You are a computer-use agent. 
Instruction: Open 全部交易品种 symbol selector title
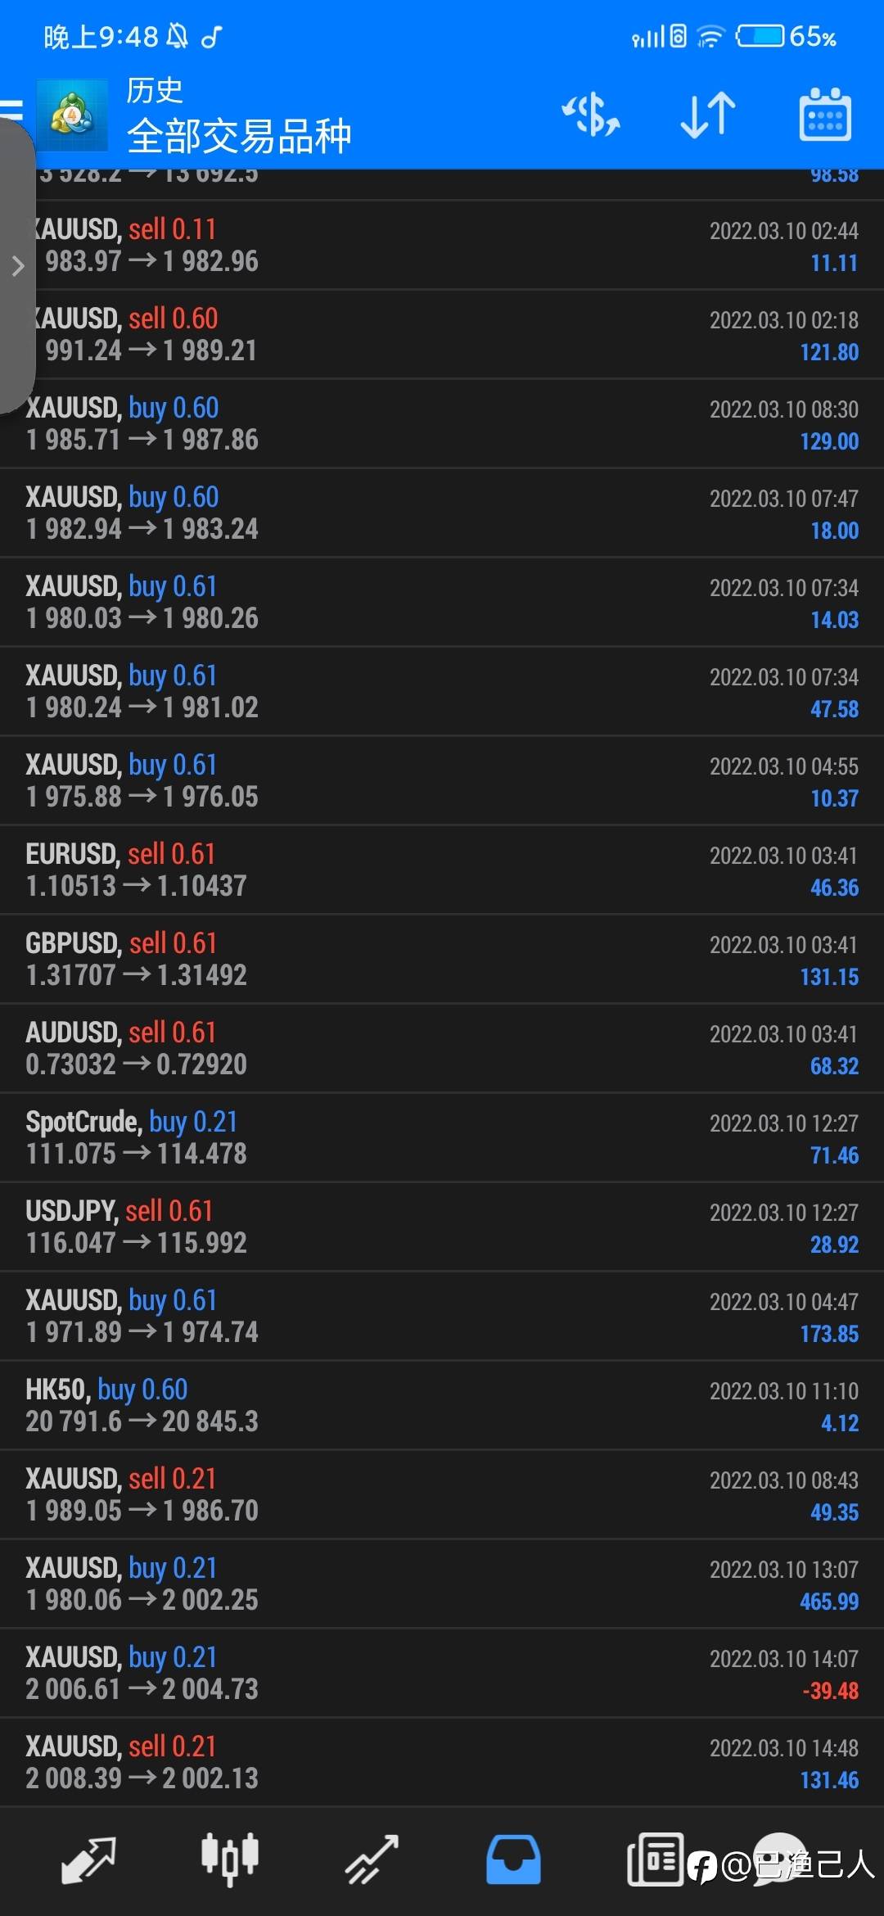coord(239,136)
